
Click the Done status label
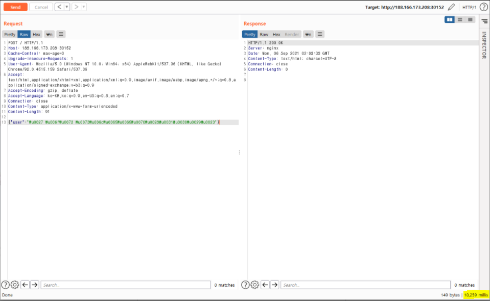coord(7,295)
